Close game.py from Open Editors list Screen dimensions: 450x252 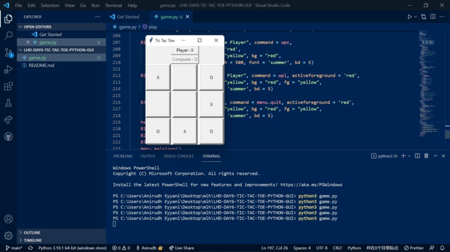[28, 42]
